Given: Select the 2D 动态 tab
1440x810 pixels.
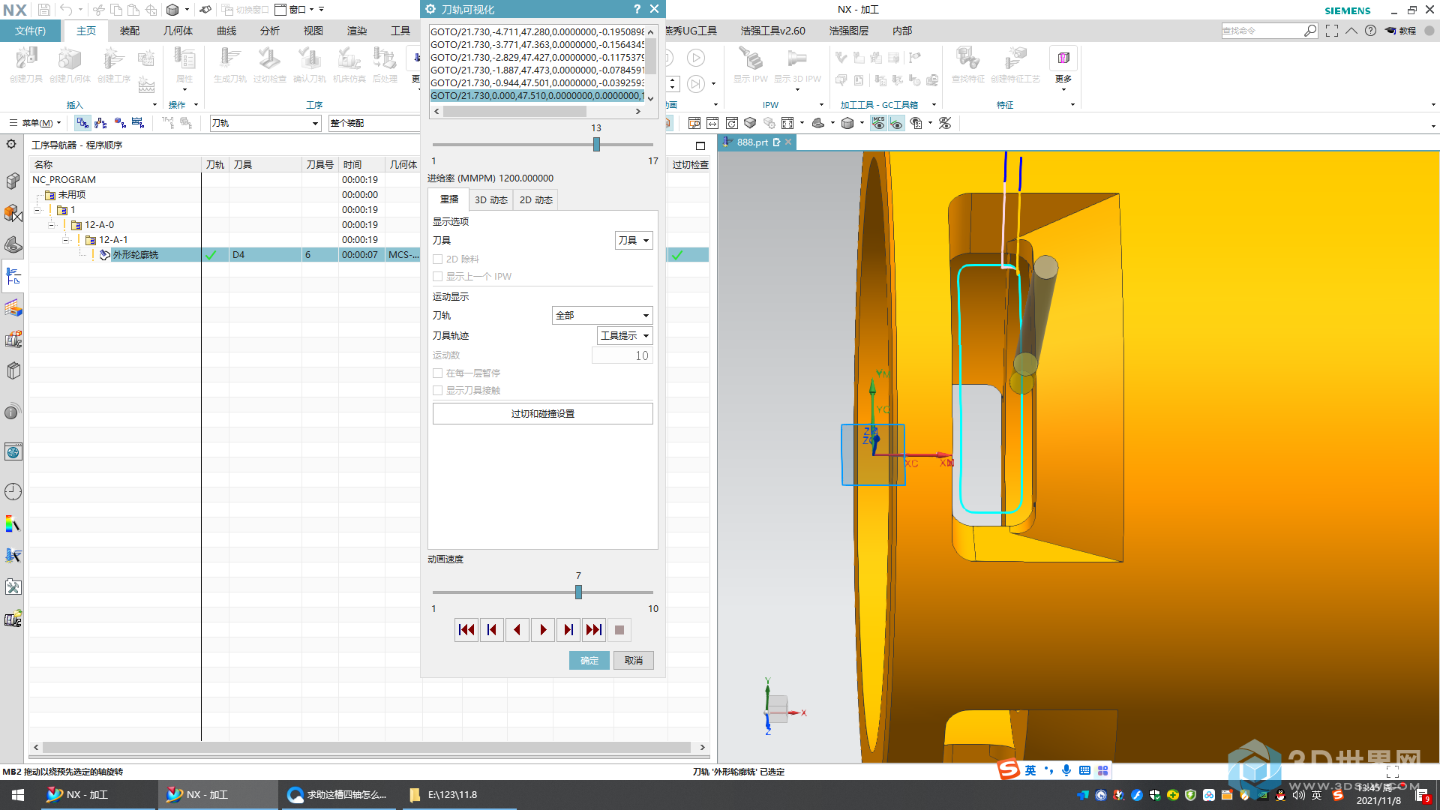Looking at the screenshot, I should (536, 200).
